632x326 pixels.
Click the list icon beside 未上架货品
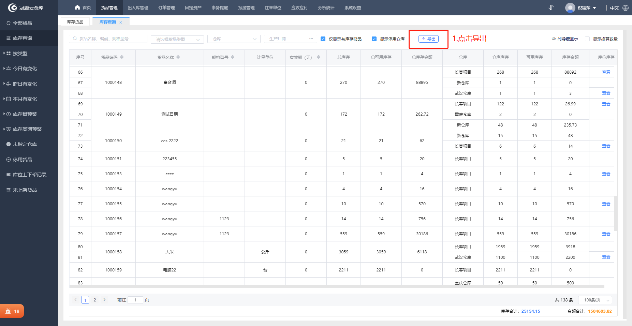pos(9,190)
